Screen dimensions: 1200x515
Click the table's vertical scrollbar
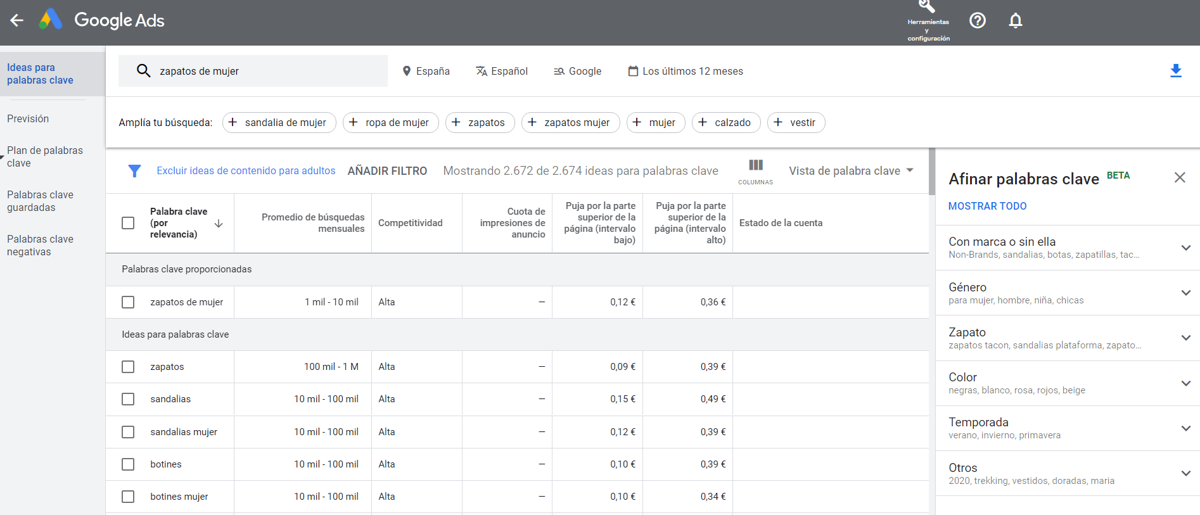click(x=932, y=171)
